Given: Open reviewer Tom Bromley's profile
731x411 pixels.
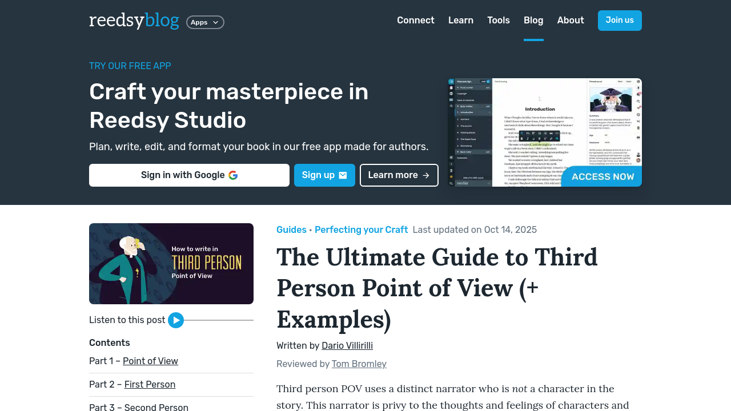Looking at the screenshot, I should click(359, 364).
